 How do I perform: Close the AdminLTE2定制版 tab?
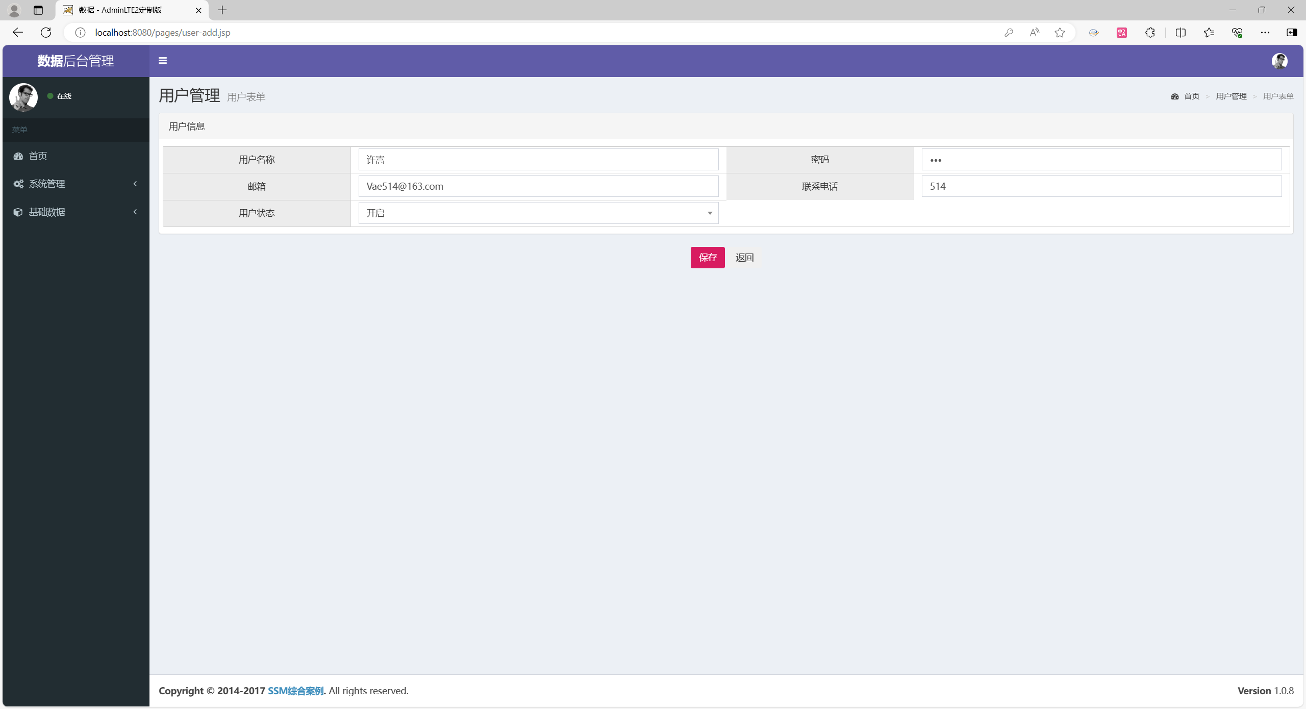pos(198,10)
